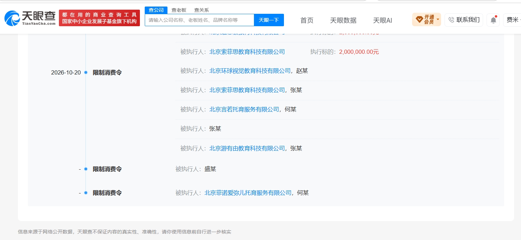Go to the 首页 menu item
521x240 pixels.
[x=307, y=20]
